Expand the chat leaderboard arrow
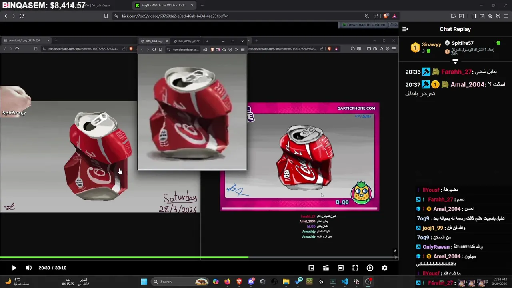Image resolution: width=512 pixels, height=288 pixels. pyautogui.click(x=455, y=61)
